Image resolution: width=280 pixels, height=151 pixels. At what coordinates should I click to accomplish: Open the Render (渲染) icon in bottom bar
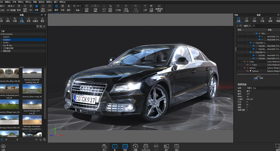point(177,147)
